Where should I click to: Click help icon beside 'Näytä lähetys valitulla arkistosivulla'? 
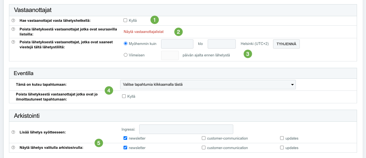tap(13, 147)
